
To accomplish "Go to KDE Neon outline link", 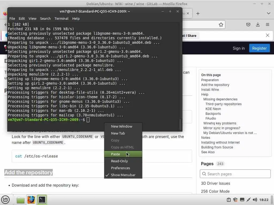I will coord(213,109).
